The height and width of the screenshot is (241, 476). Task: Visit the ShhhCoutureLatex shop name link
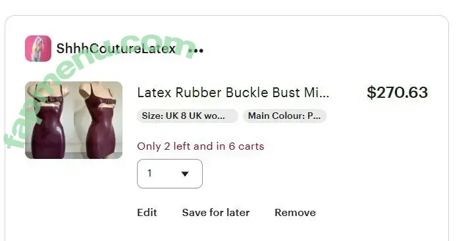point(116,49)
